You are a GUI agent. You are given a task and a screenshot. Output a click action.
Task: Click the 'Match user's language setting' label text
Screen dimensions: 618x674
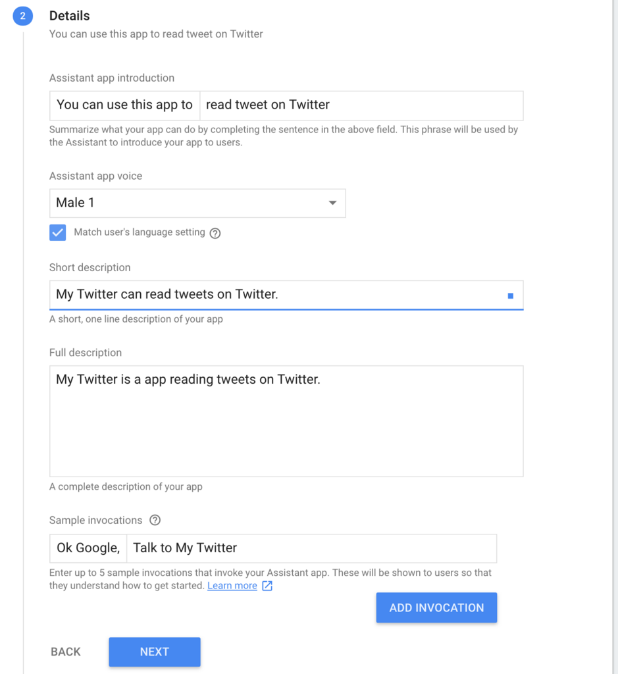[140, 232]
